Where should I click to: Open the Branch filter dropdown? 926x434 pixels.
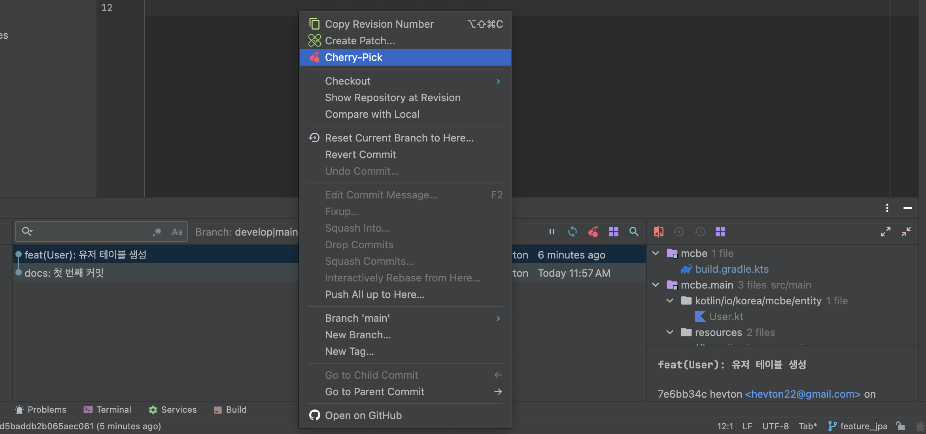coord(246,232)
